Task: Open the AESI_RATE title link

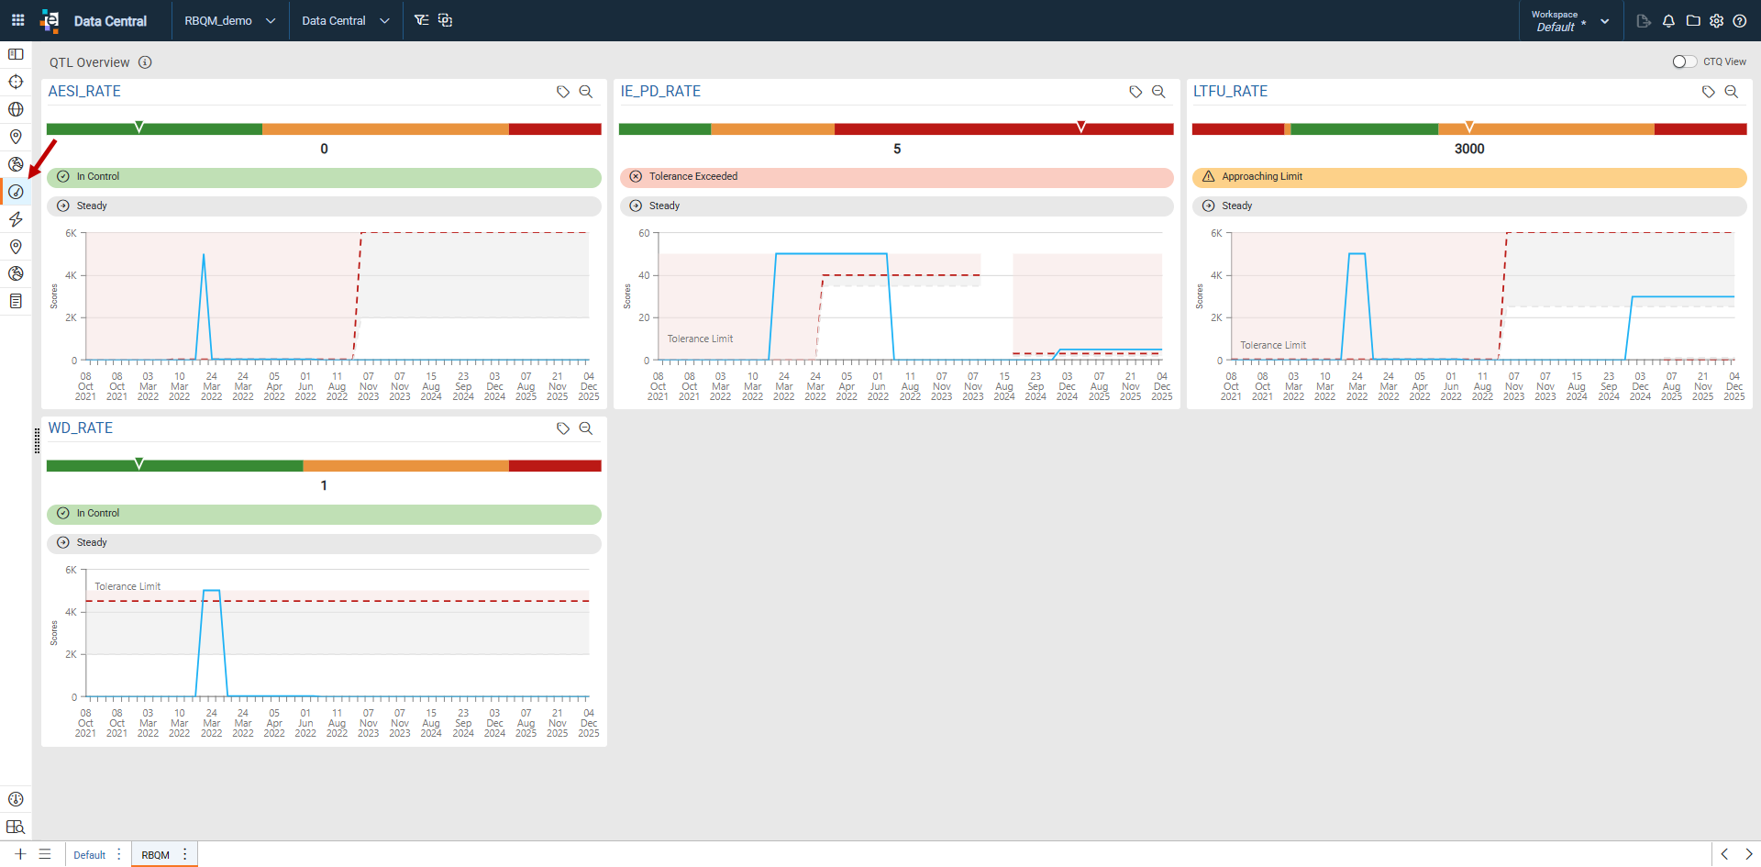Action: tap(84, 92)
